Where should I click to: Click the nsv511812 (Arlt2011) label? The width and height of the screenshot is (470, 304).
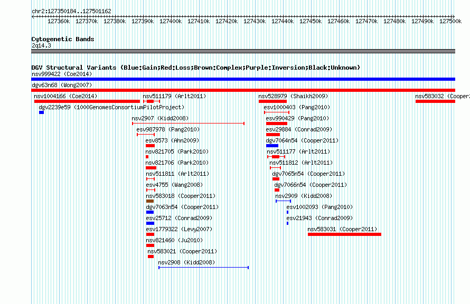click(301, 163)
